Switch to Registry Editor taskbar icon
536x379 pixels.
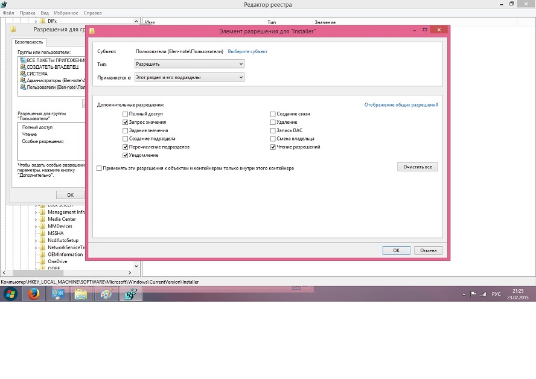(130, 294)
